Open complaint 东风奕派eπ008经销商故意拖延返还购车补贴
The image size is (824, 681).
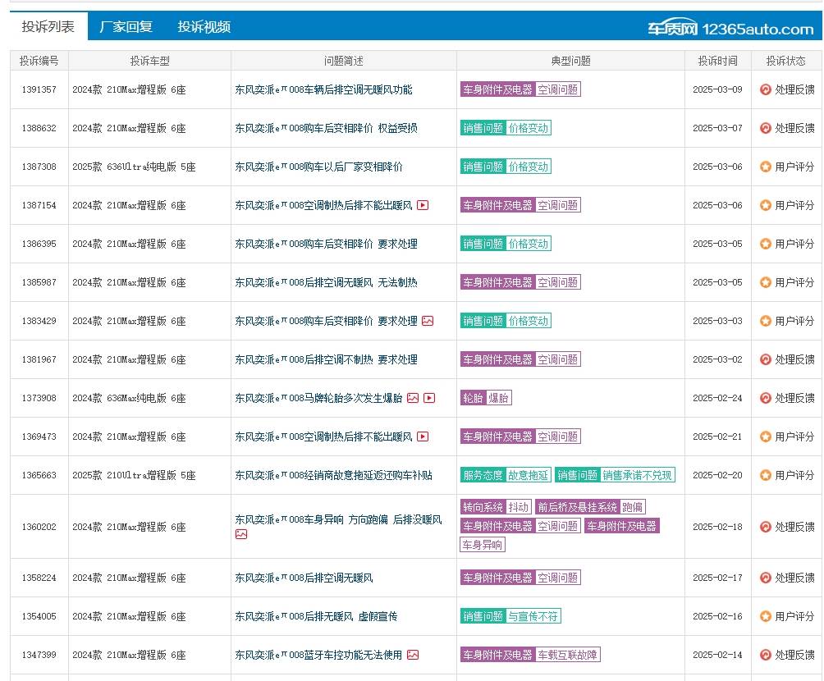[333, 475]
